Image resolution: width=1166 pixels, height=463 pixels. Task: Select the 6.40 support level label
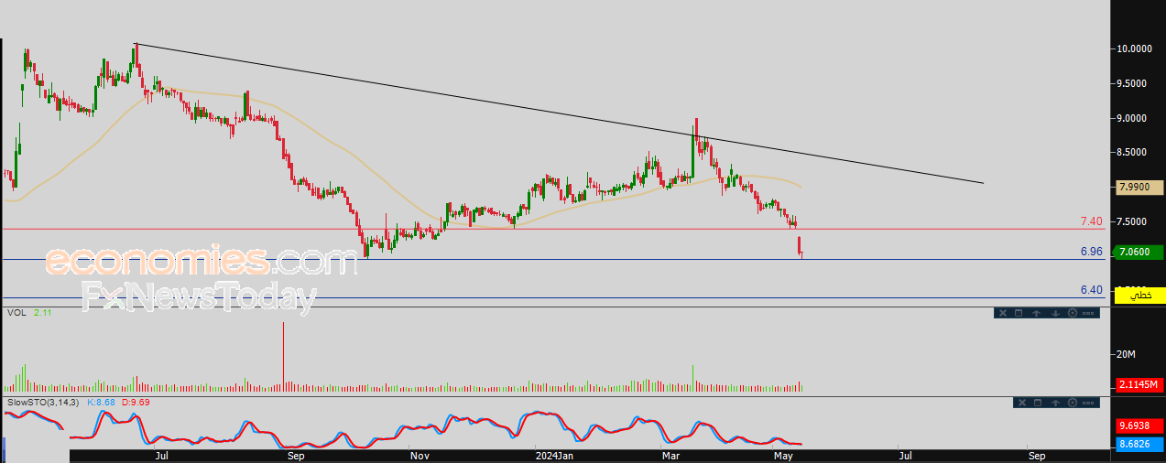coord(1091,289)
